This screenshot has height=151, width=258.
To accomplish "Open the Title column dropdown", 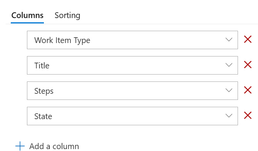I will [132, 65].
